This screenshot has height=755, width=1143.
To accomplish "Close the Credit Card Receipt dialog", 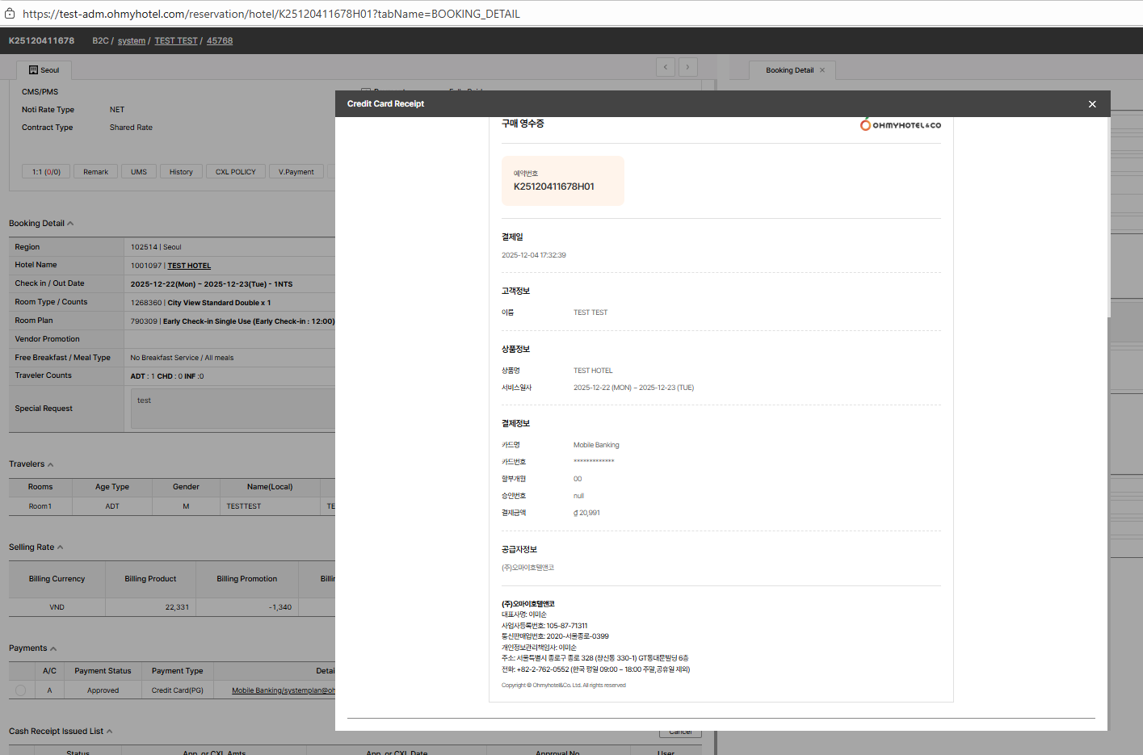I will click(x=1091, y=104).
